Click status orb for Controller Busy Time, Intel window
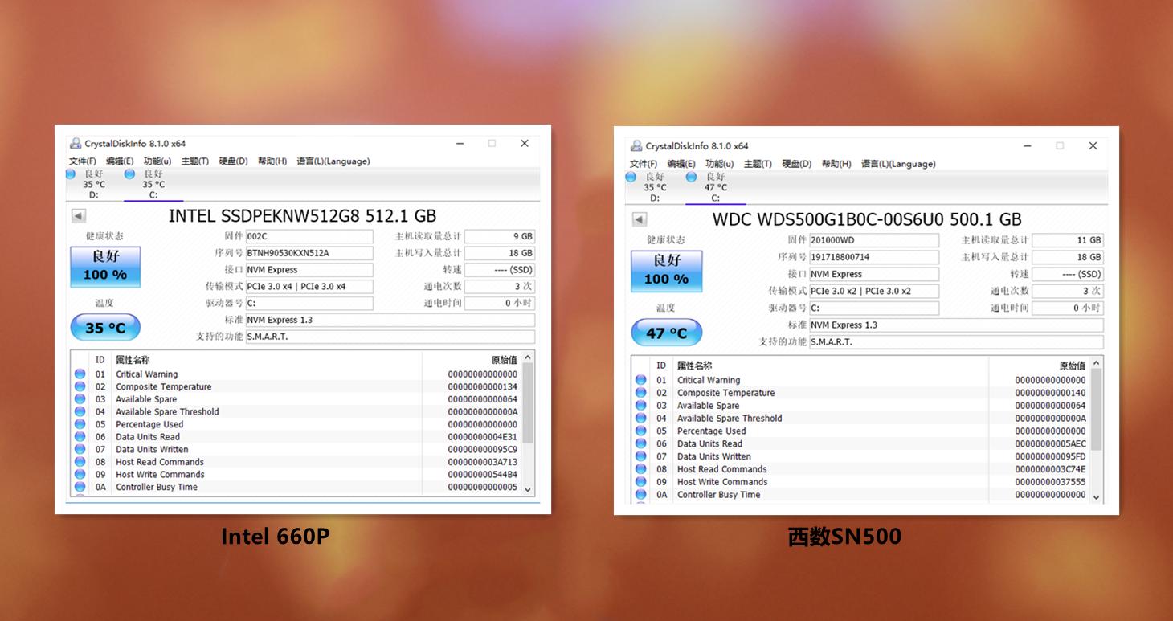 coord(80,487)
